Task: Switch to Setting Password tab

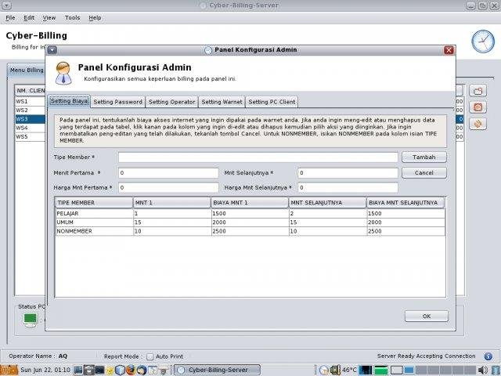Action: (x=117, y=102)
